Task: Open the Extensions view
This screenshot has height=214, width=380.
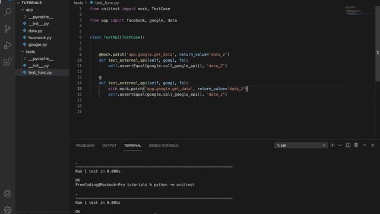Action: 8,62
